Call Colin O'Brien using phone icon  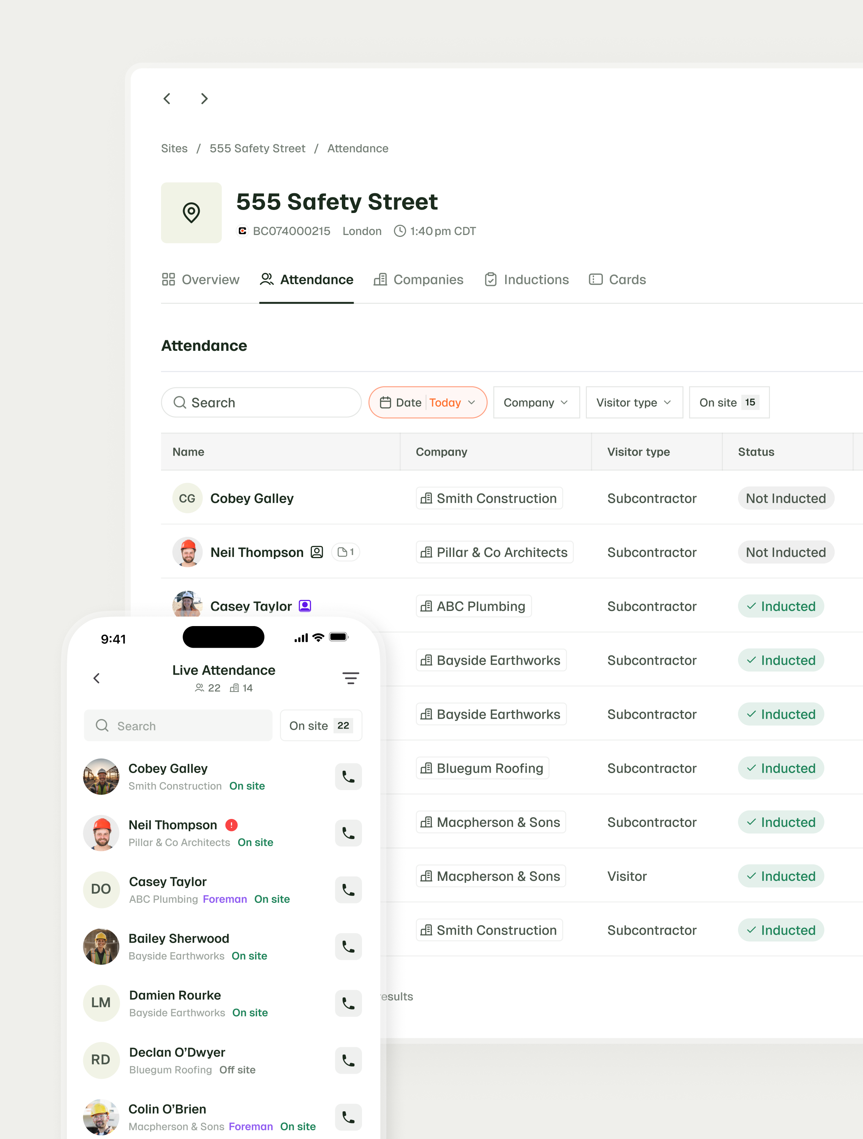pos(348,1117)
